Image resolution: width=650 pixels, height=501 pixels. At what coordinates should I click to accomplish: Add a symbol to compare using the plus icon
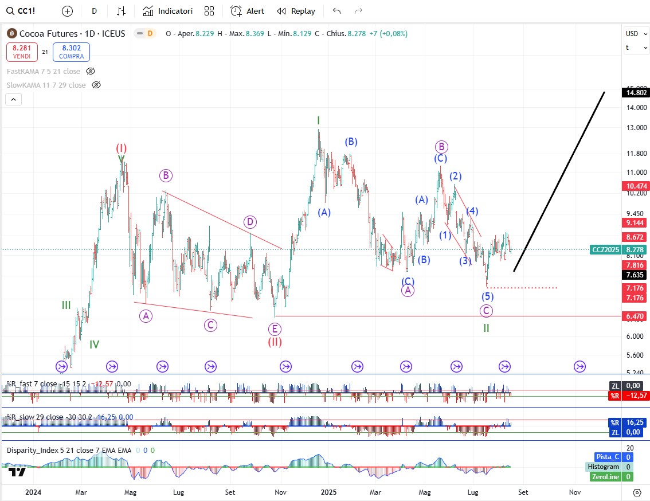pyautogui.click(x=67, y=11)
